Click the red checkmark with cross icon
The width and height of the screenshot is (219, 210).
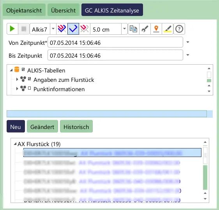(x=85, y=29)
